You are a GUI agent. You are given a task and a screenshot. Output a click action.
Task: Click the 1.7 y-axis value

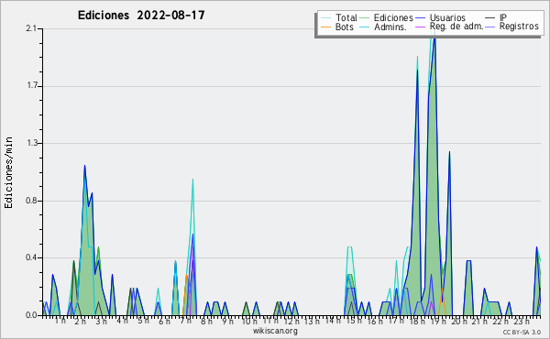31,86
